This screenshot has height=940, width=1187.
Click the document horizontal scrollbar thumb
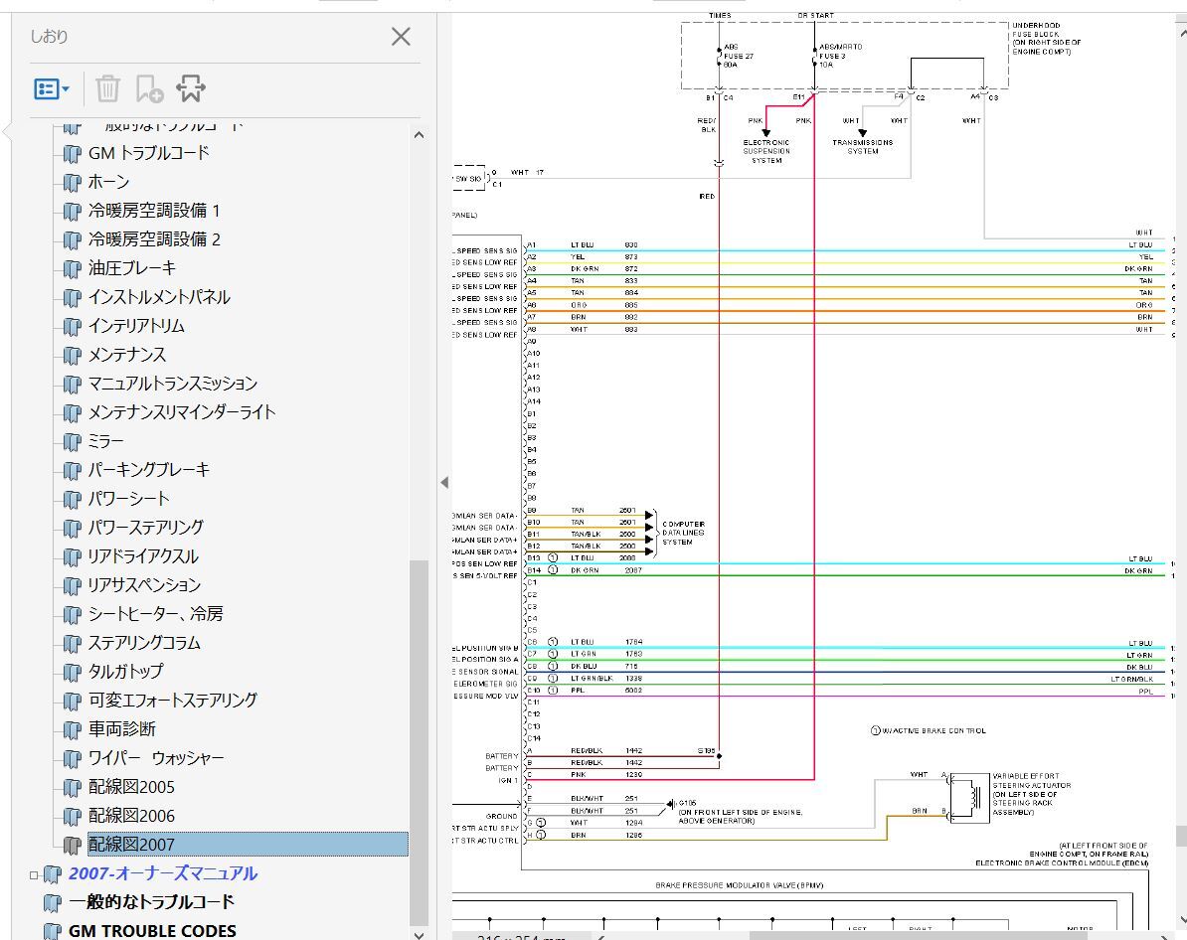pos(919,936)
